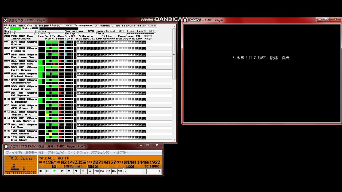Screen dimensions: 342x192
Task: Click the Reverb type Hall 2
Action: click(x=18, y=34)
